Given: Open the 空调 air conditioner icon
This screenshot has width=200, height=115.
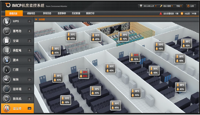Looking at the screenshot, I should click(5, 41).
